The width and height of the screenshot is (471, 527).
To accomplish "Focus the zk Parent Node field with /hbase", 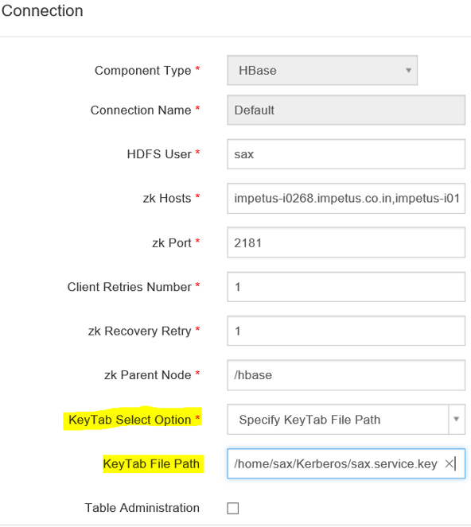I will click(x=346, y=375).
